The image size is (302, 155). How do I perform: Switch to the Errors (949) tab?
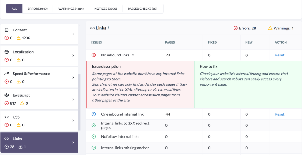pyautogui.click(x=37, y=9)
